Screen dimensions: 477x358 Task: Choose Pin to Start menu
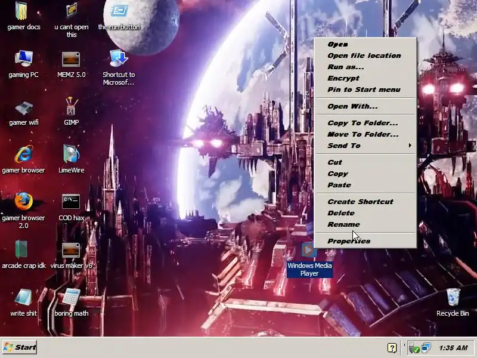(x=365, y=89)
